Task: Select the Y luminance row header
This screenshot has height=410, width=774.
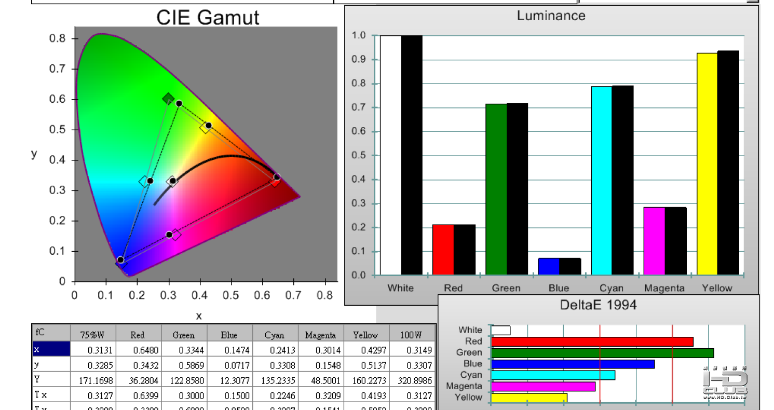Action: [51, 379]
